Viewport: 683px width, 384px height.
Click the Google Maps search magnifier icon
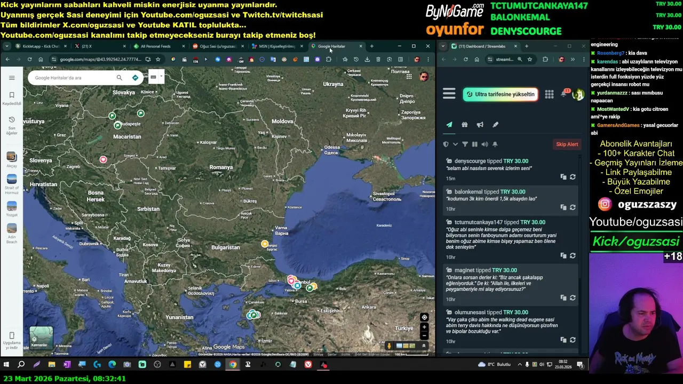pyautogui.click(x=120, y=78)
